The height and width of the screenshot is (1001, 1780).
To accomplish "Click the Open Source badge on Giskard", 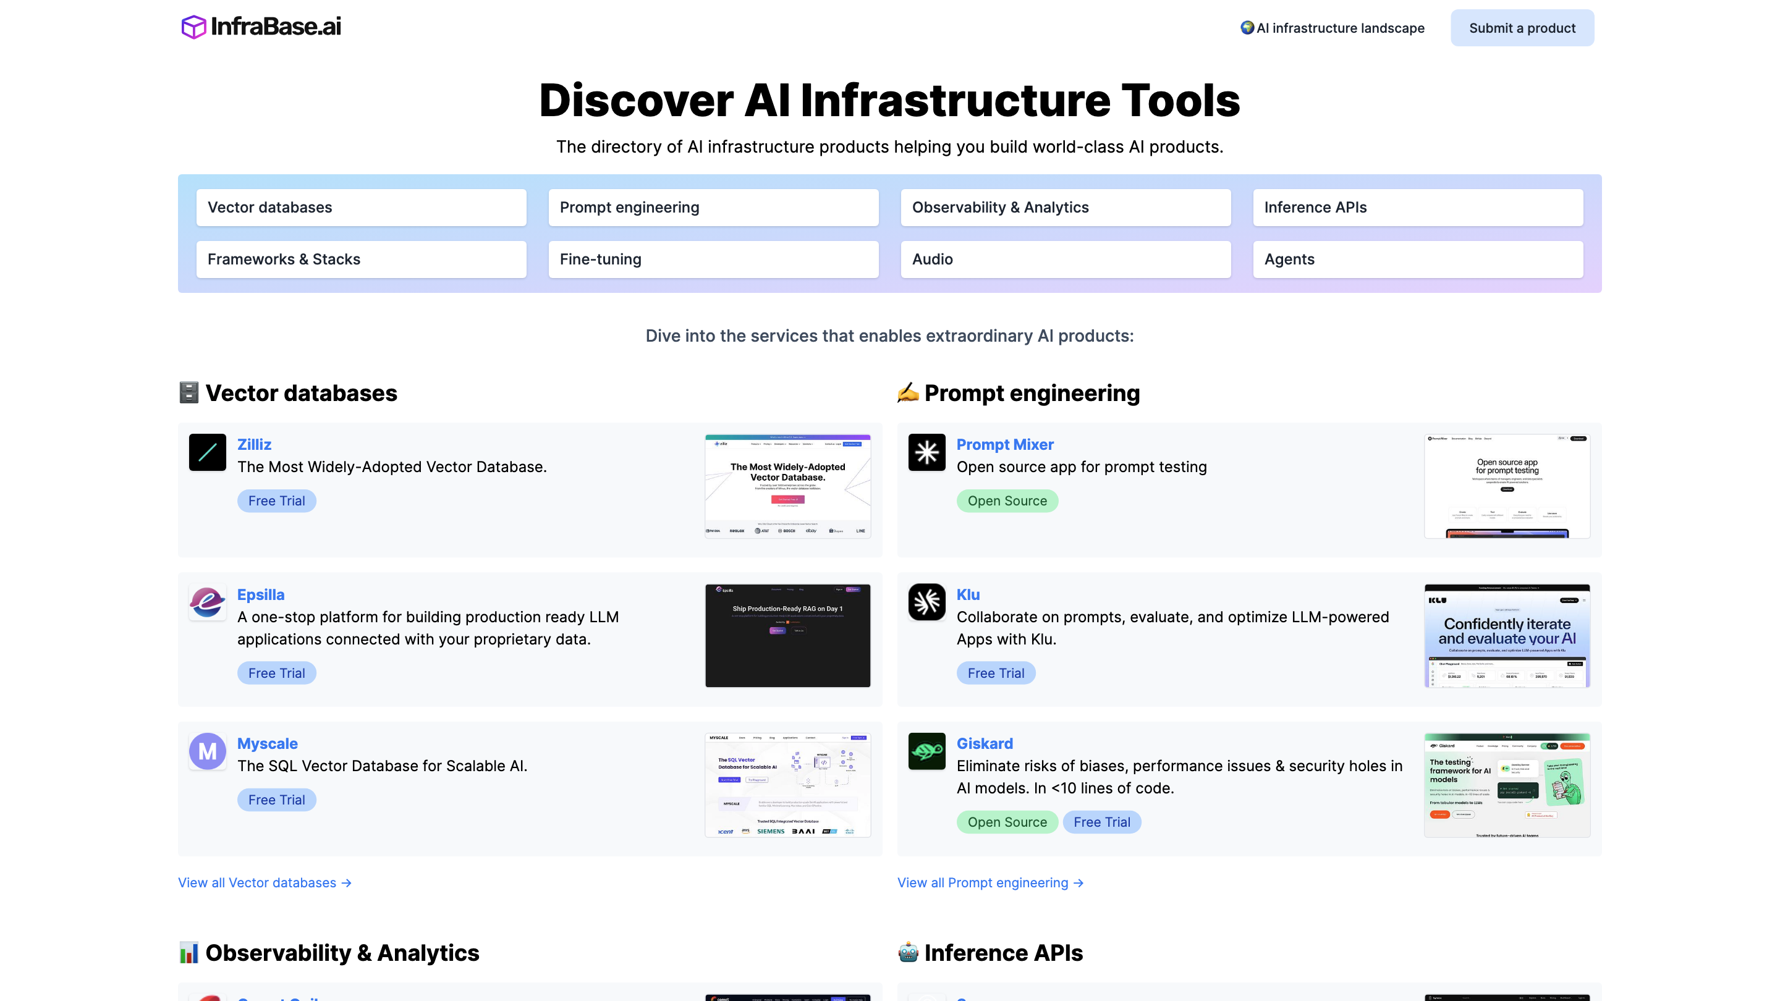I will (1007, 821).
